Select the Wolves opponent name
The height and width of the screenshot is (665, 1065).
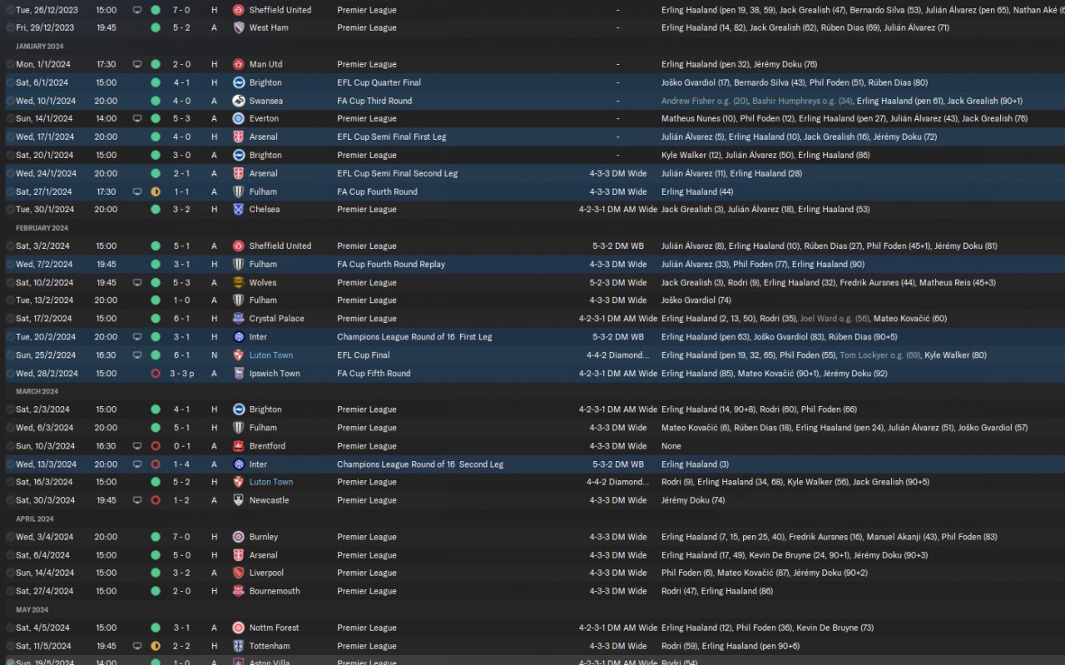point(263,282)
